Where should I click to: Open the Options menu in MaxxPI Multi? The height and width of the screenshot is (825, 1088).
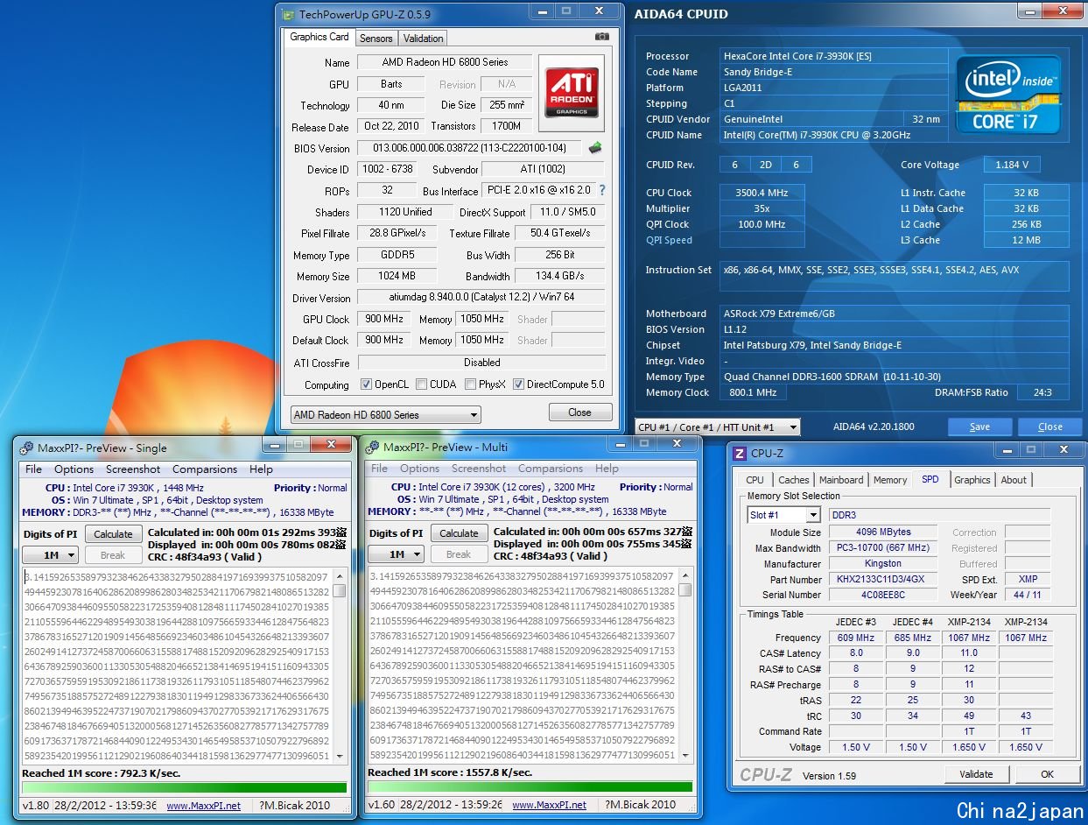pyautogui.click(x=419, y=469)
